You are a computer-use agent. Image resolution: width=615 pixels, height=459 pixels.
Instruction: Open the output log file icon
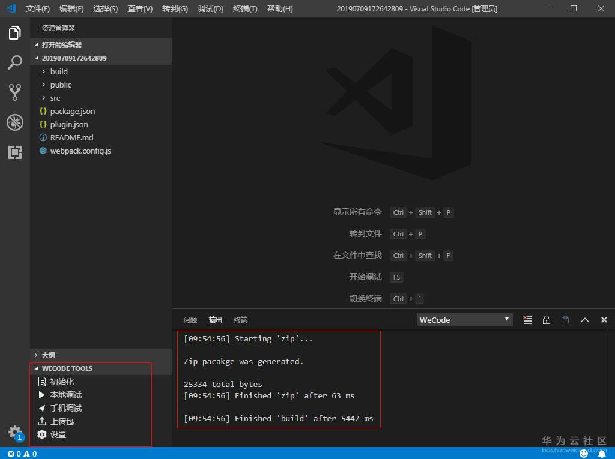(x=565, y=320)
